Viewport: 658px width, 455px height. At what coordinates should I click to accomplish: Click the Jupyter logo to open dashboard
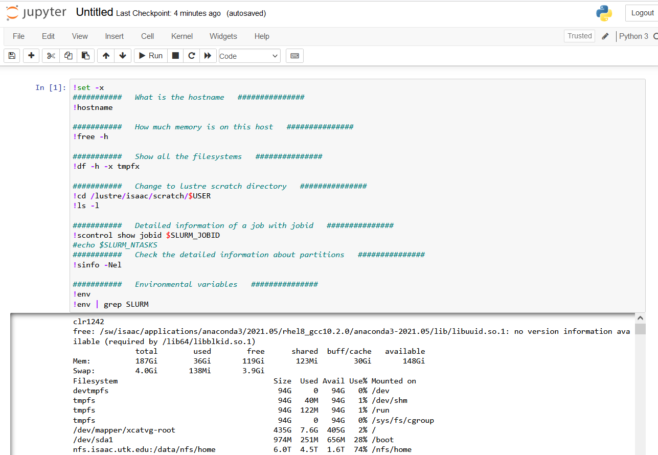pyautogui.click(x=36, y=13)
